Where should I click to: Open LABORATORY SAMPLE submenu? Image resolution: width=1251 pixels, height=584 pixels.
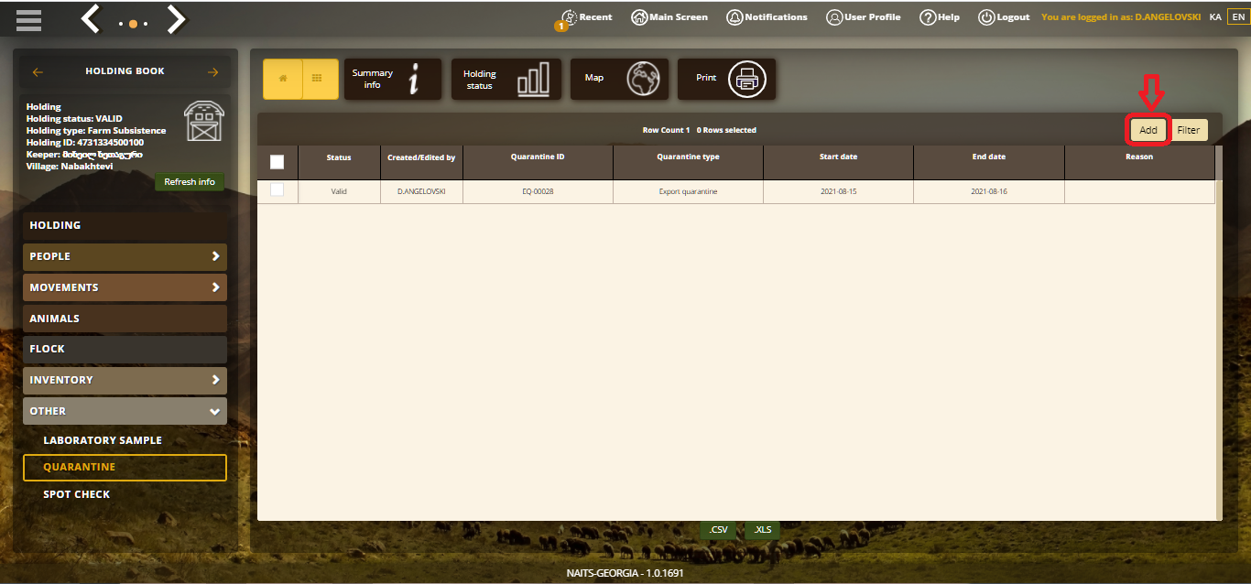(103, 440)
